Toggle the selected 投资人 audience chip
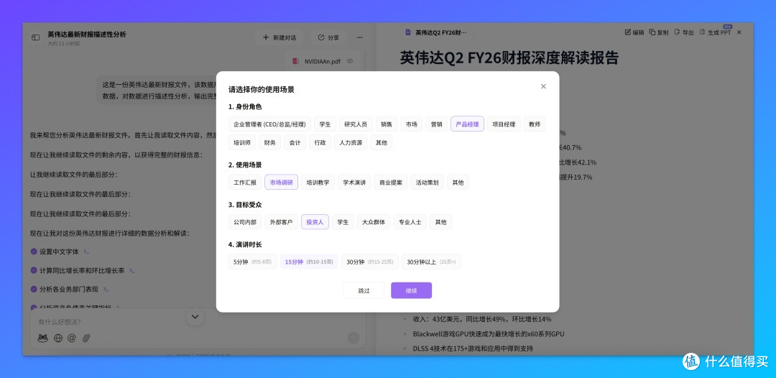 [315, 221]
